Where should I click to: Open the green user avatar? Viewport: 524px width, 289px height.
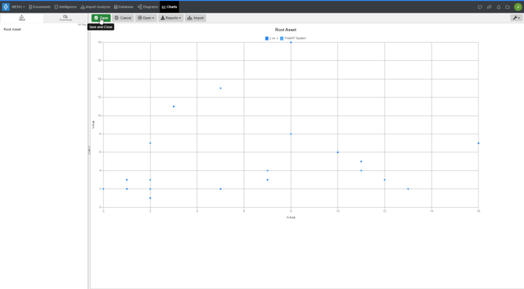pos(518,7)
